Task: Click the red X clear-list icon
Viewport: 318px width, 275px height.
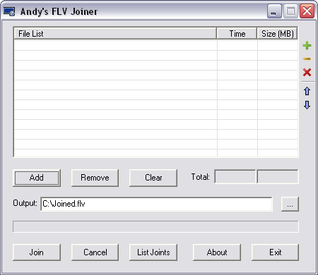Action: [x=307, y=73]
